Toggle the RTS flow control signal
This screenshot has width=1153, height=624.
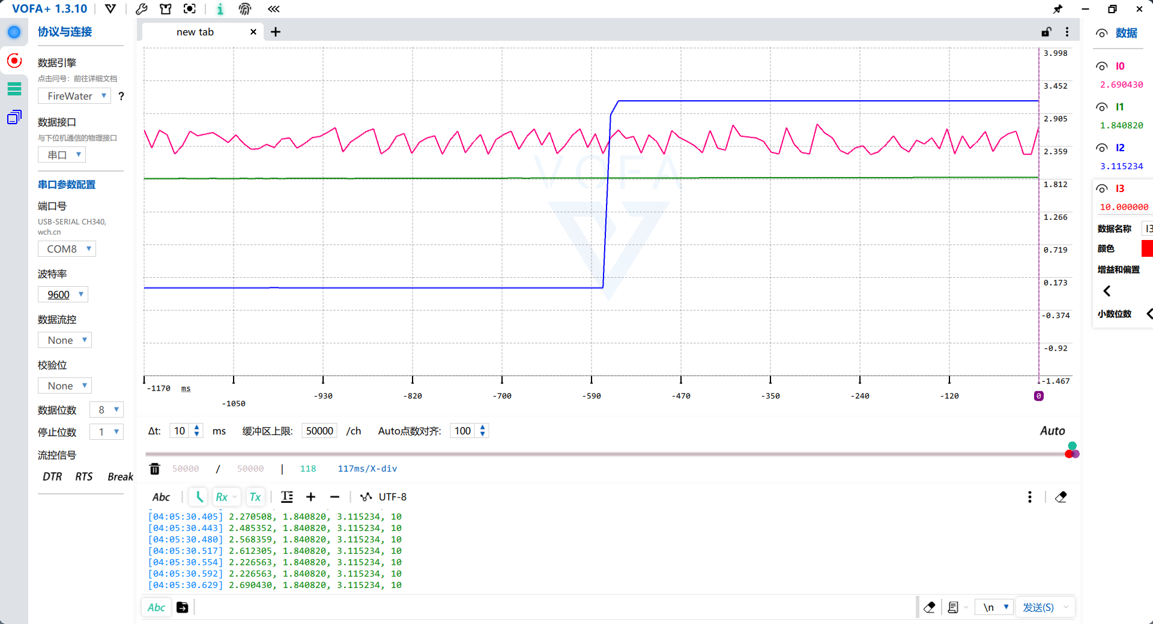[x=83, y=476]
